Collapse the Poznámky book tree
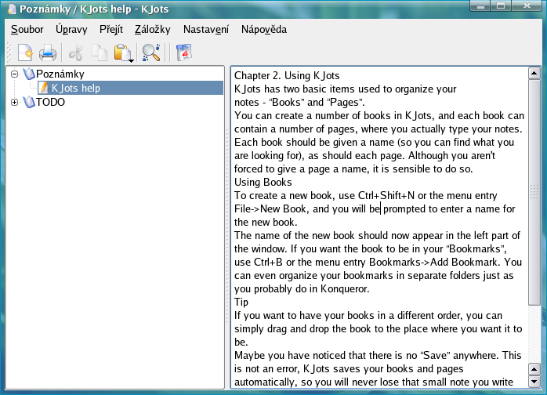547x395 pixels. click(x=14, y=74)
